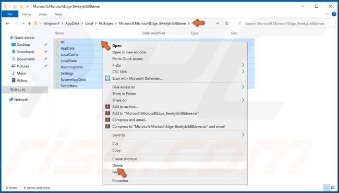Choose Create shortcut
This screenshot has width=339, height=193.
[175, 159]
